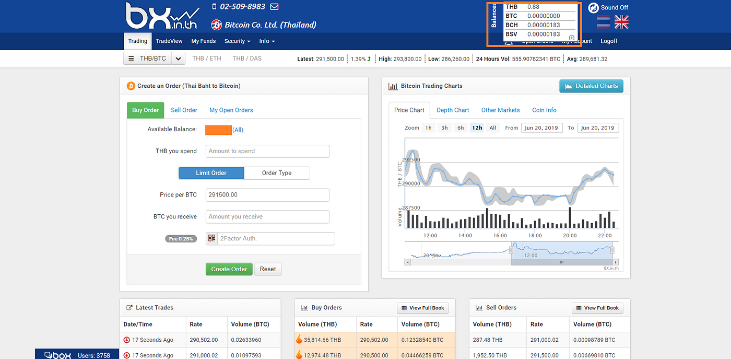
Task: Click the Buy Orders chart icon
Action: pos(304,308)
